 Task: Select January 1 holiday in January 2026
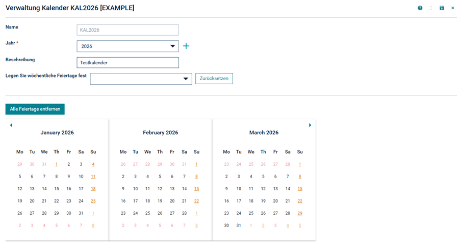(x=57, y=164)
